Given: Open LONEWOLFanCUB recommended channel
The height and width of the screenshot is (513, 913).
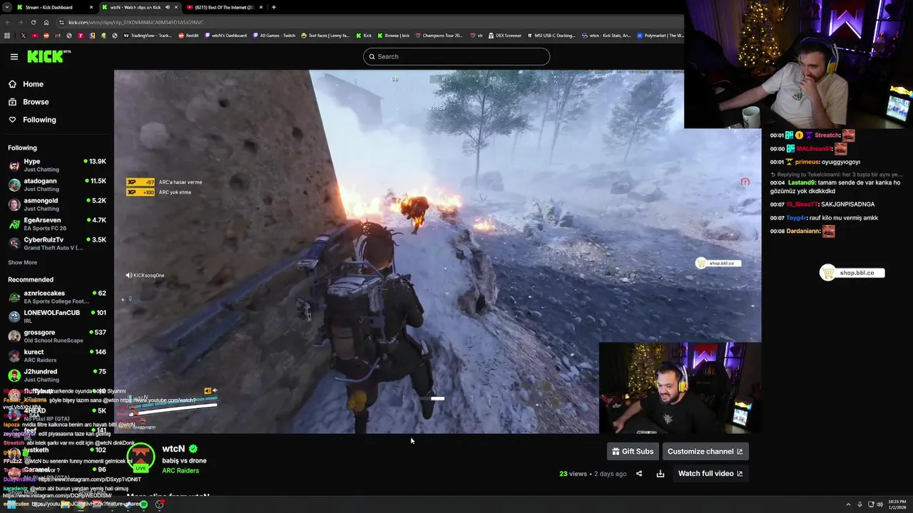Looking at the screenshot, I should coord(57,316).
